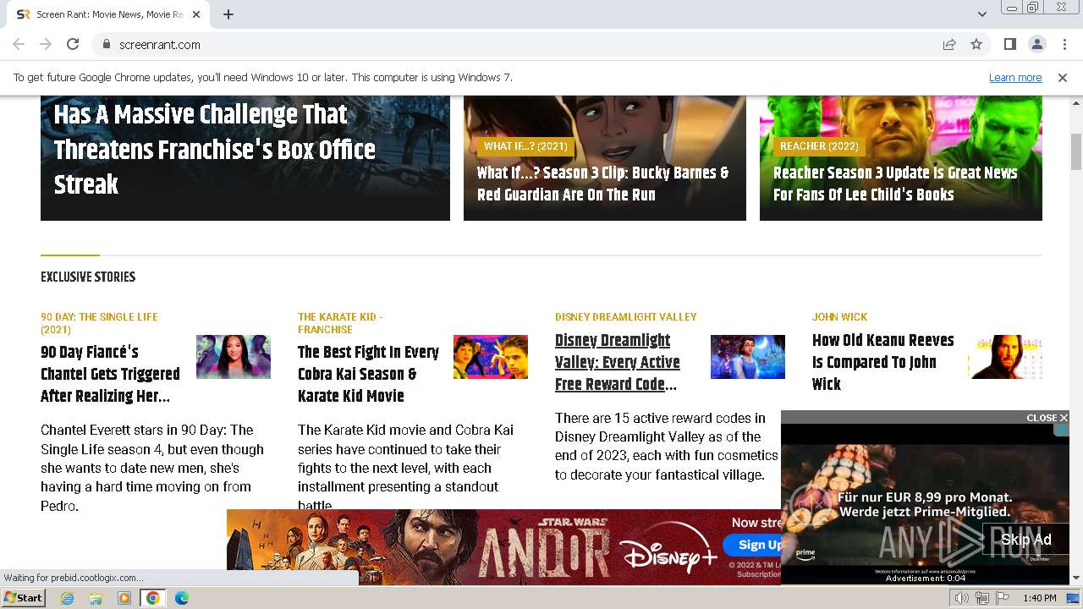Click the browser forward arrow
Screen dimensions: 1083x609
pos(46,44)
